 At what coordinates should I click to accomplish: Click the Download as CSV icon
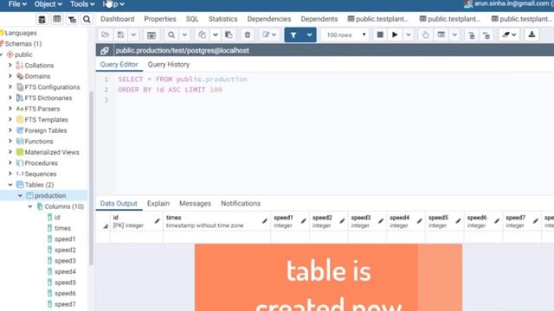[531, 35]
